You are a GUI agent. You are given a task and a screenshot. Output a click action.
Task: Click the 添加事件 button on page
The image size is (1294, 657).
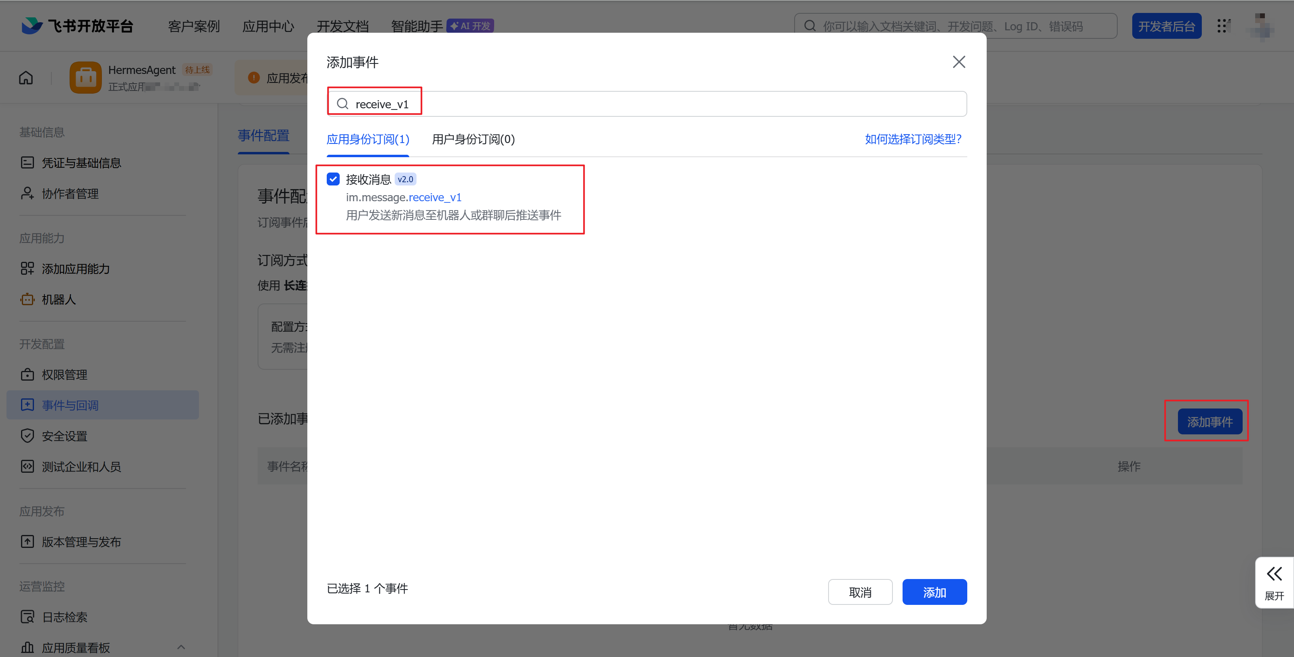point(1209,421)
